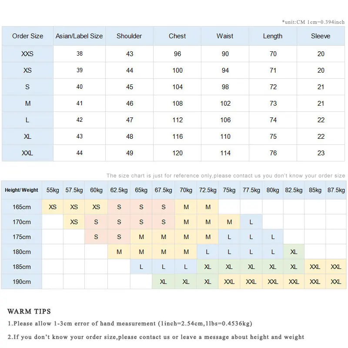
Task: Click the XL cell at 180cm and 82.5kg
Action: click(294, 252)
